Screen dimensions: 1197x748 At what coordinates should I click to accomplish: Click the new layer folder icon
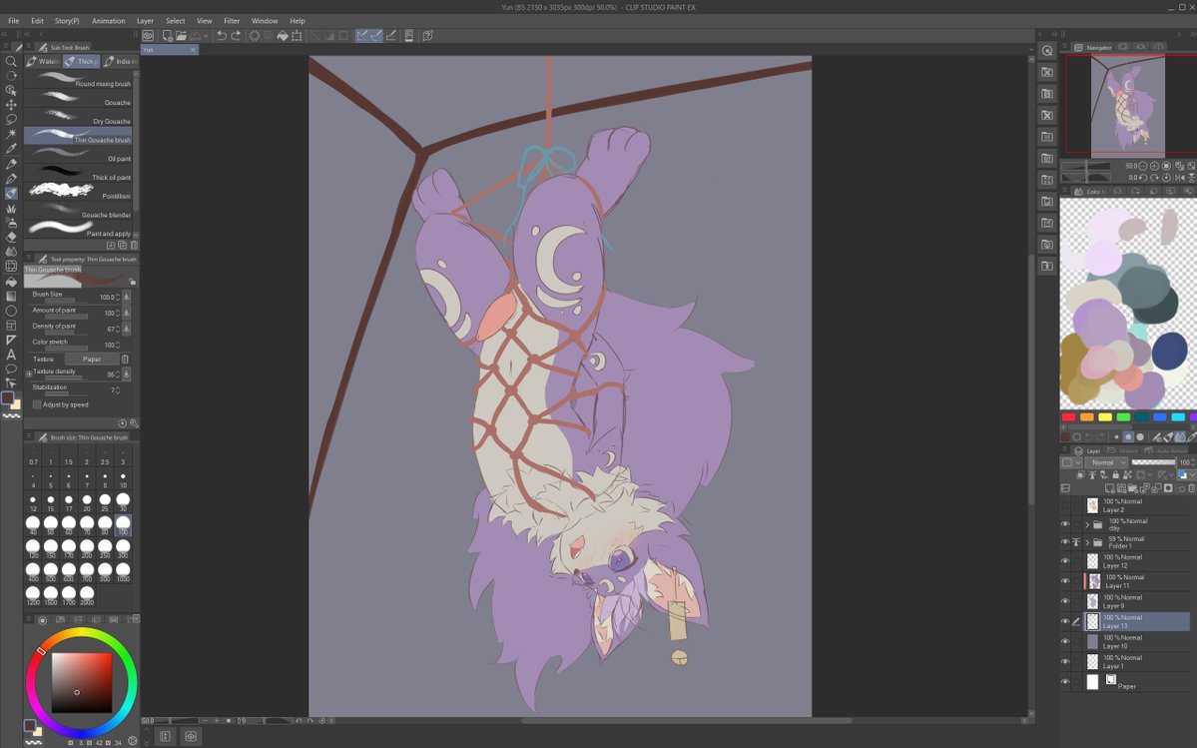click(x=1133, y=487)
